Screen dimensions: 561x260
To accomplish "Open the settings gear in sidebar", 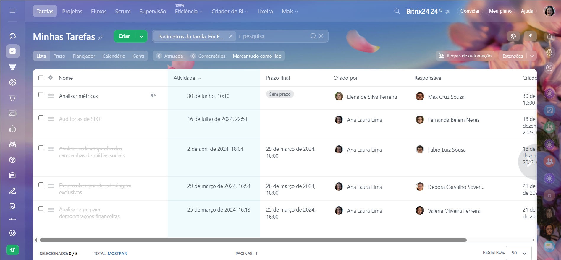I will [x=12, y=233].
